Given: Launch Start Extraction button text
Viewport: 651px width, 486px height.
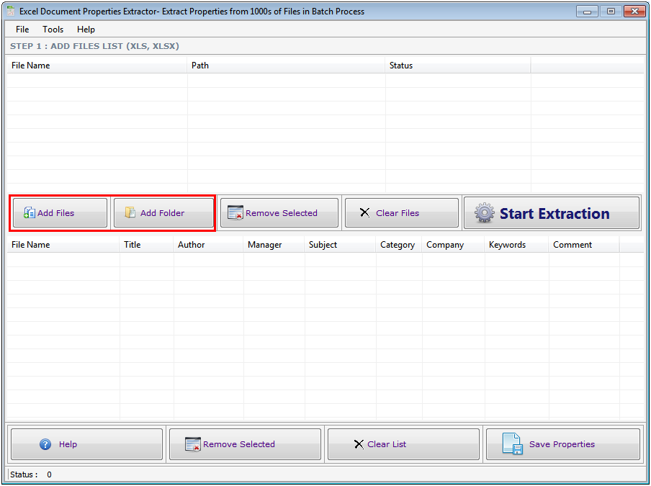Looking at the screenshot, I should tap(555, 213).
